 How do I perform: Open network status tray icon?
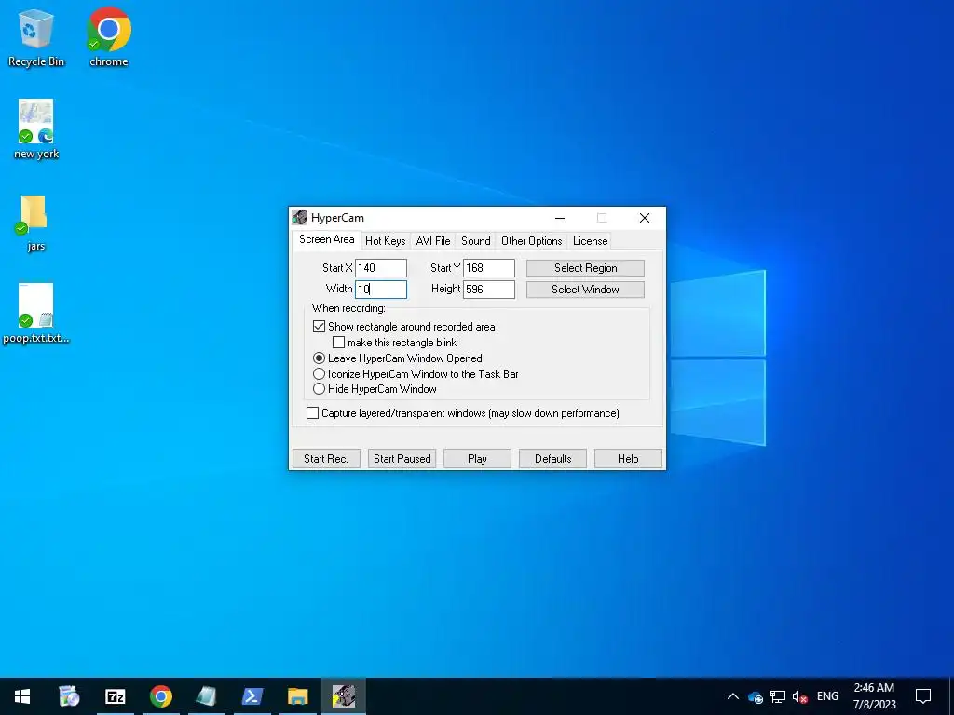tap(778, 696)
